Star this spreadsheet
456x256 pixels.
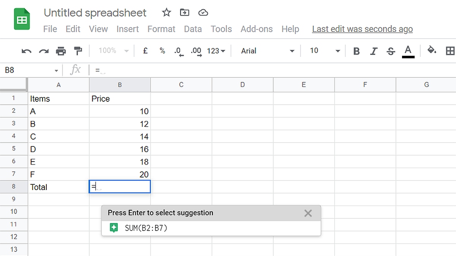pyautogui.click(x=166, y=13)
